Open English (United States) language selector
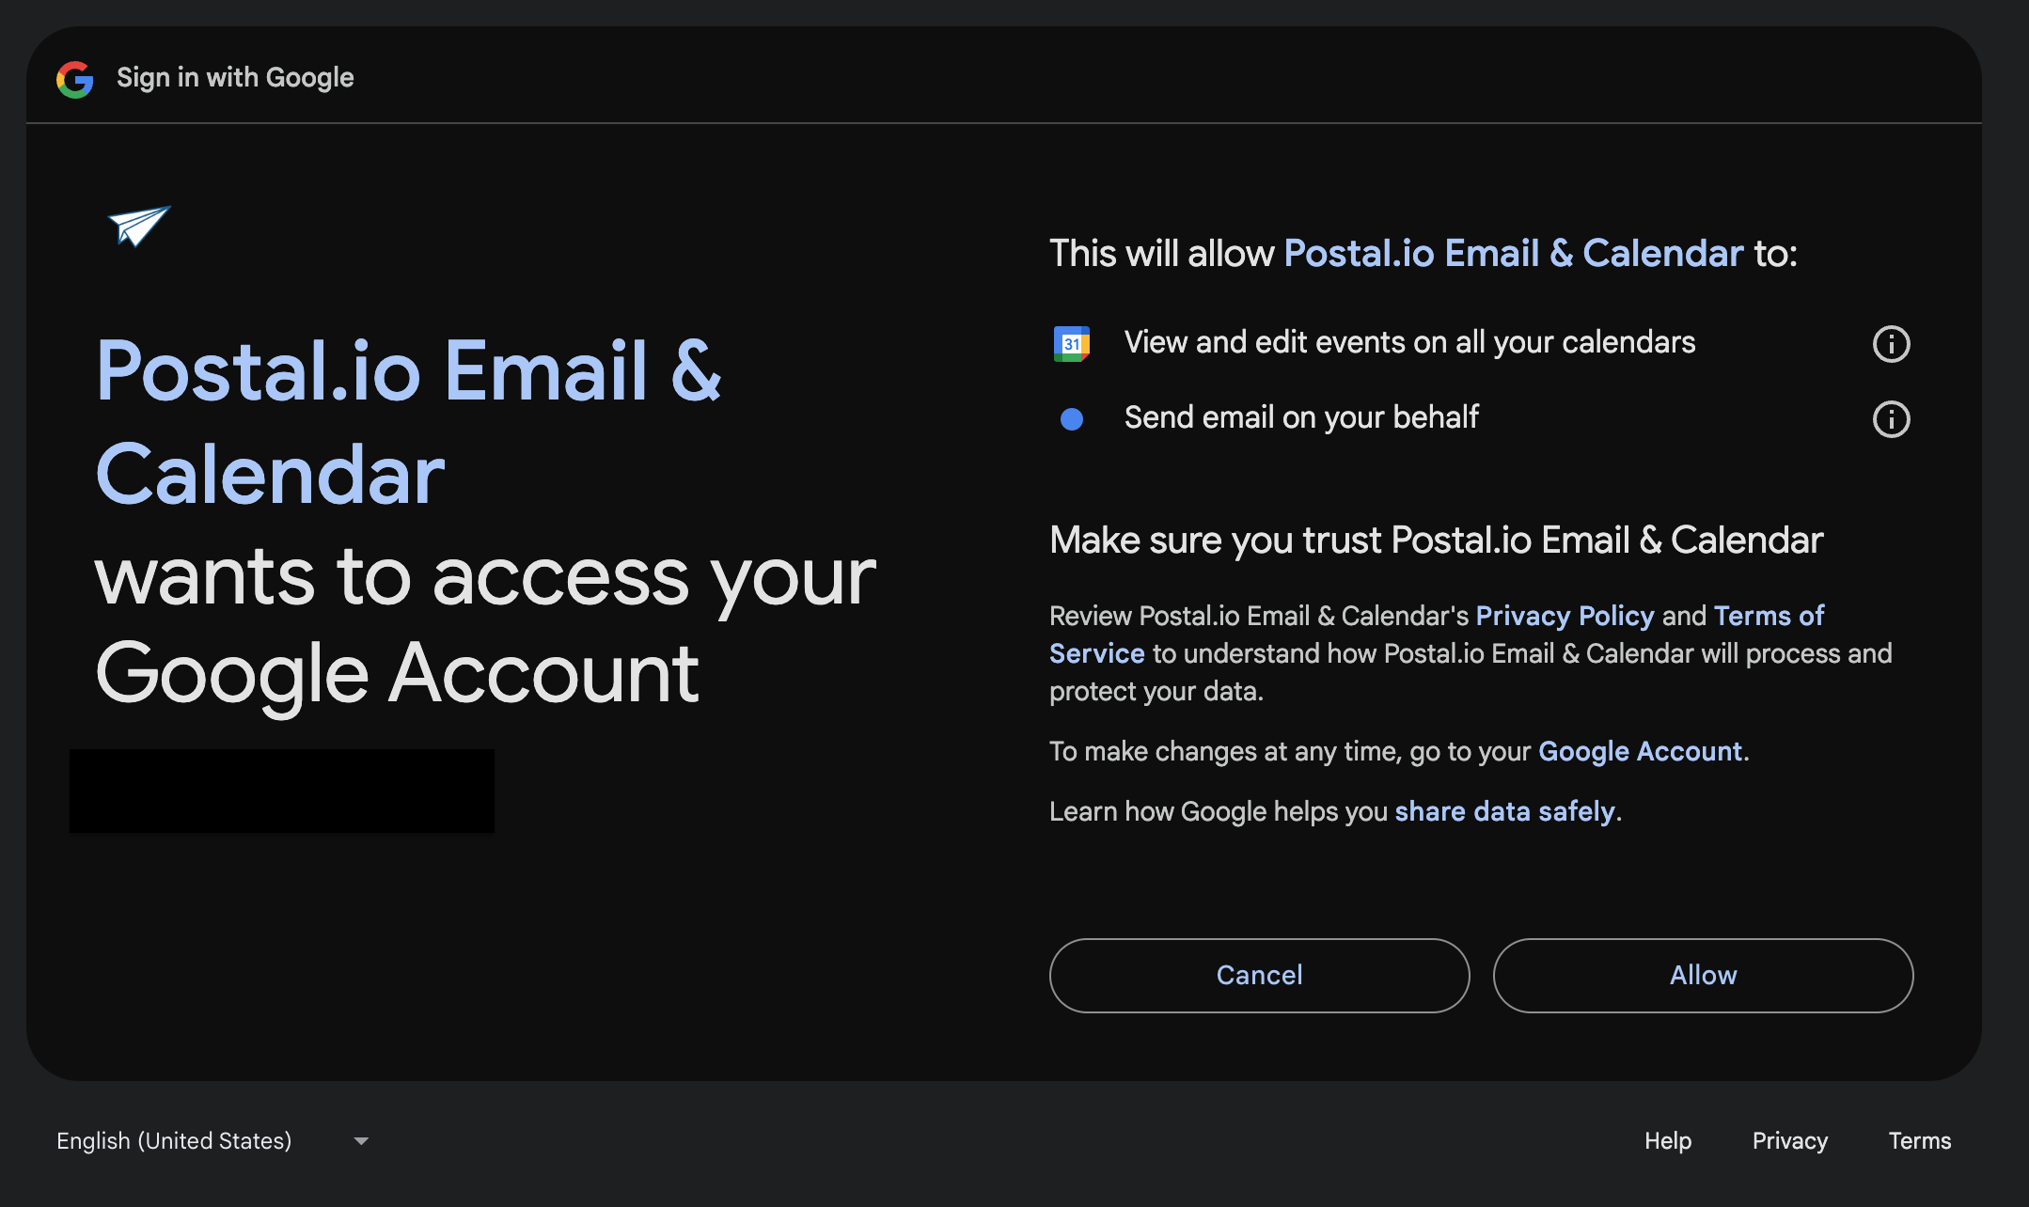 click(174, 1141)
